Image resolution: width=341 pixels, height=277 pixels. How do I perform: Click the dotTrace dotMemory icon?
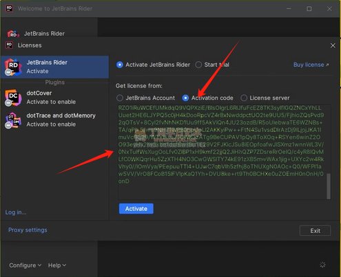click(13, 120)
